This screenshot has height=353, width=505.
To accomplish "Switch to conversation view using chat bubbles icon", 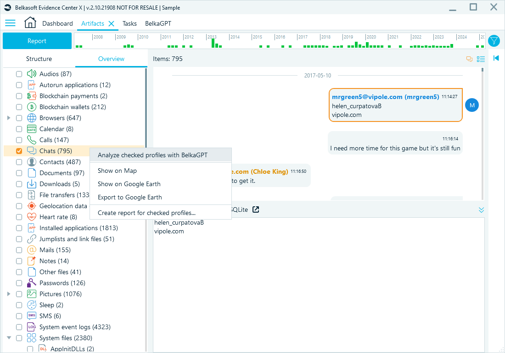I will point(469,59).
